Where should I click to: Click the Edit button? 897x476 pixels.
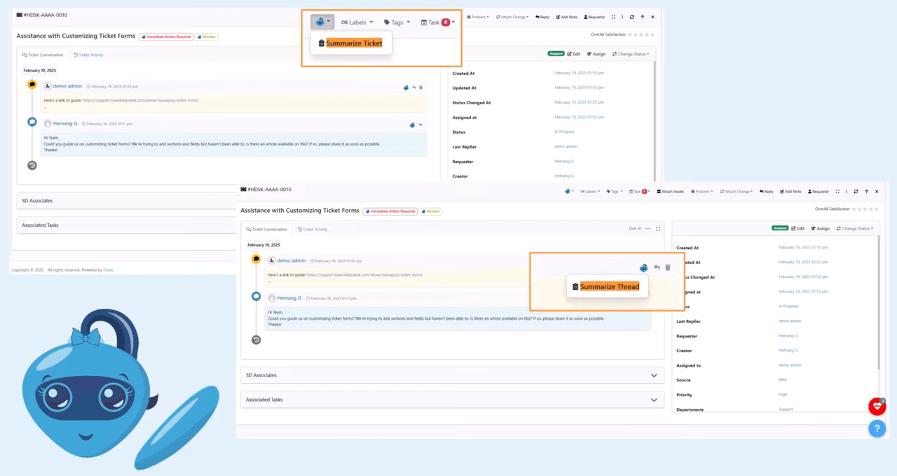tap(797, 228)
